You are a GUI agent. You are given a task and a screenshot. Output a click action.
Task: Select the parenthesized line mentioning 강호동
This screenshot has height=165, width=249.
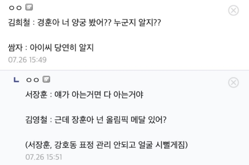pyautogui.click(x=107, y=145)
